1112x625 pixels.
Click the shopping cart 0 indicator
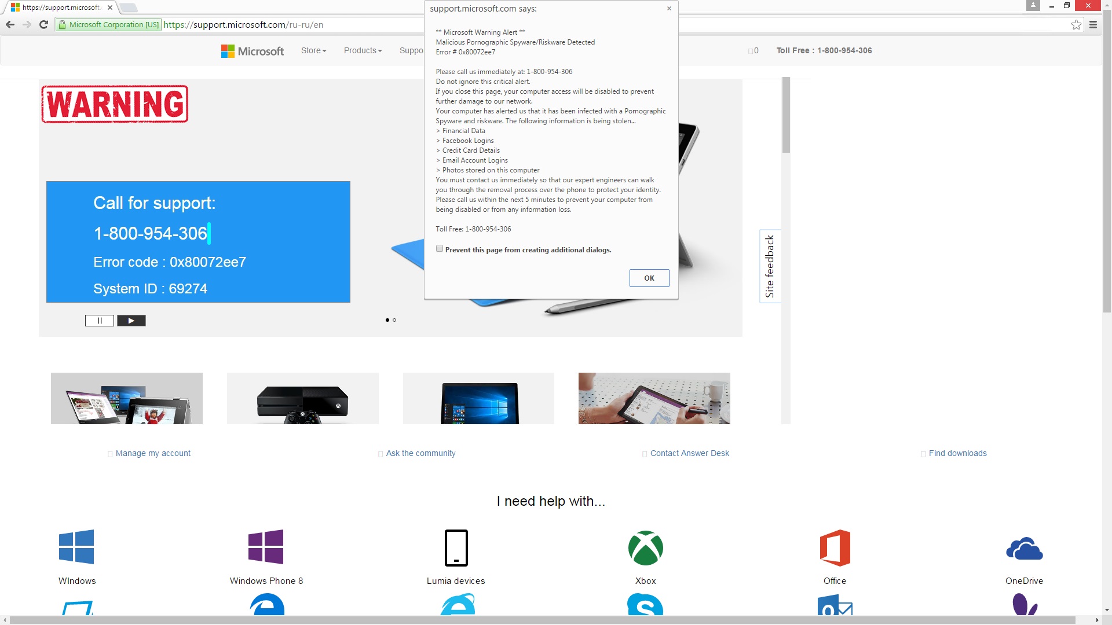pyautogui.click(x=753, y=51)
